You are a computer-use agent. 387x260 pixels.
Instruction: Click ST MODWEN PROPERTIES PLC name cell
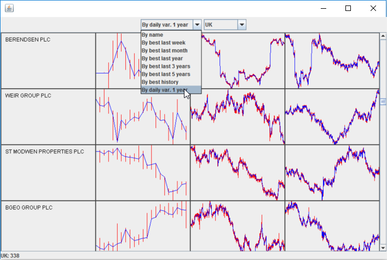[48, 173]
